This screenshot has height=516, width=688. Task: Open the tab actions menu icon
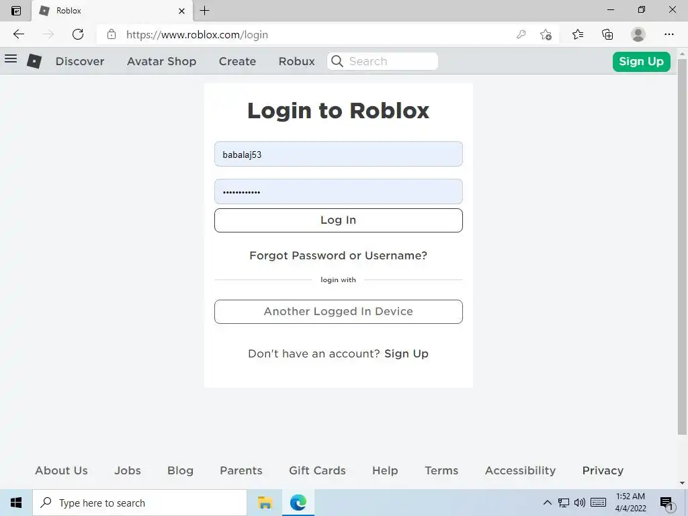point(16,11)
